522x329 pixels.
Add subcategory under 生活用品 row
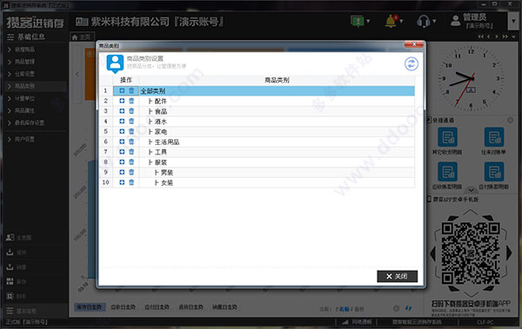(x=122, y=141)
